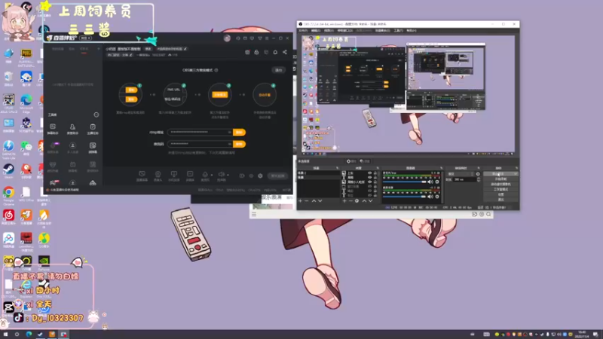Viewport: 603px width, 339px height.
Task: Launch Steam from the desktop
Action: click(x=8, y=171)
